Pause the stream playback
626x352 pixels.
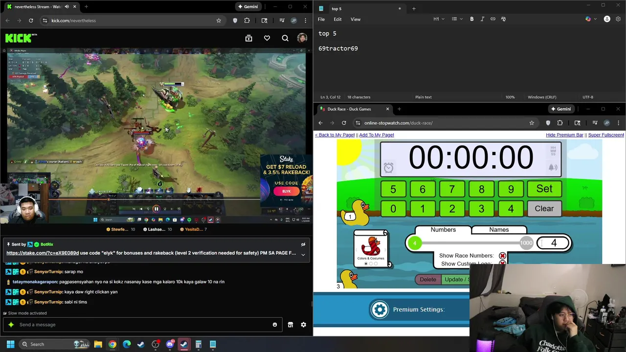pyautogui.click(x=156, y=209)
